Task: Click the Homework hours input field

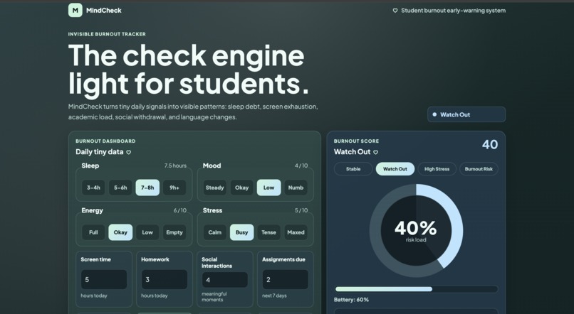Action: click(x=165, y=279)
